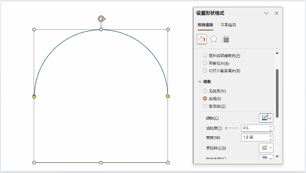Click the top-middle sizing handle
306x173 pixels.
coord(101,30)
